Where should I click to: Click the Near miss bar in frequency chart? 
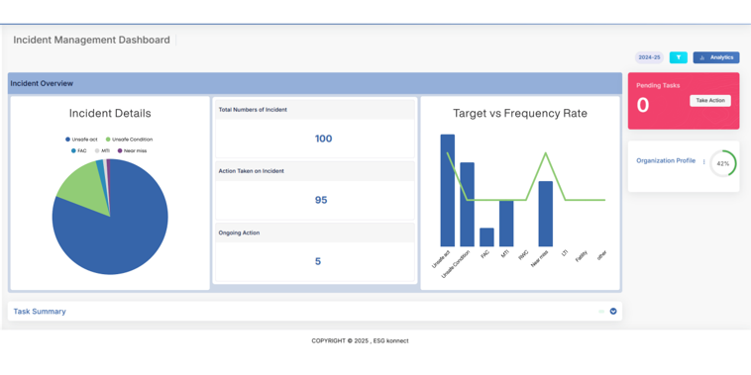point(546,214)
